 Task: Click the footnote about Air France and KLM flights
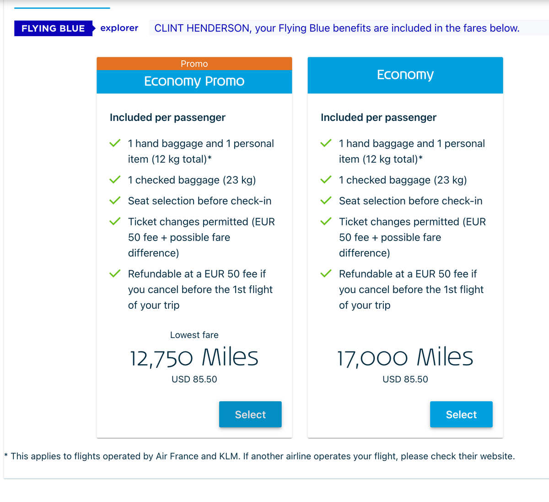259,456
